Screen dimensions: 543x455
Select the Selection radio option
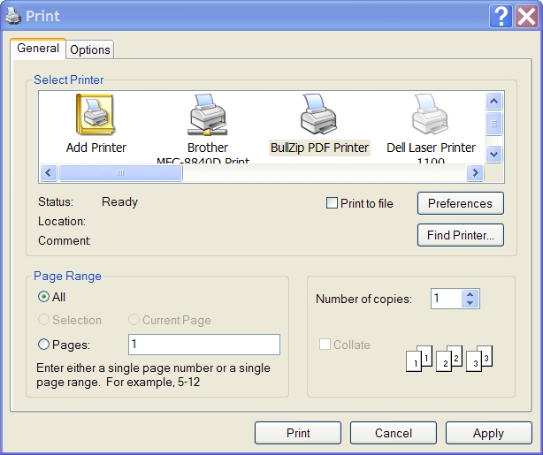[43, 320]
